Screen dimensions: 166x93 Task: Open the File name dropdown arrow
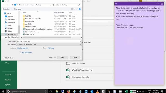81,41
